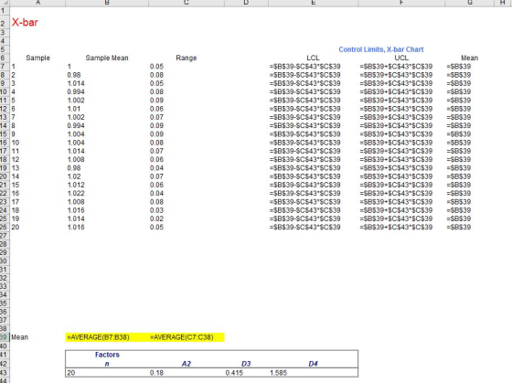The height and width of the screenshot is (383, 512).
Task: Select row 39 via its row header
Action: tap(4, 337)
